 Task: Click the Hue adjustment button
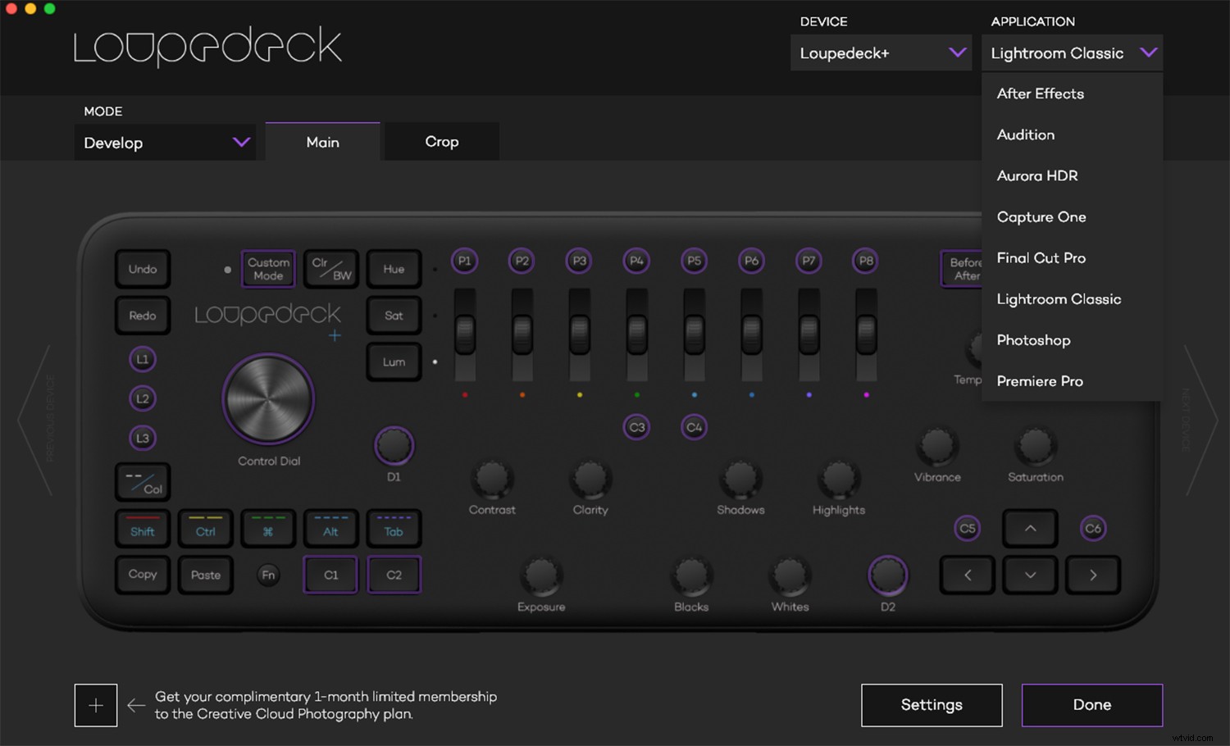coord(394,269)
